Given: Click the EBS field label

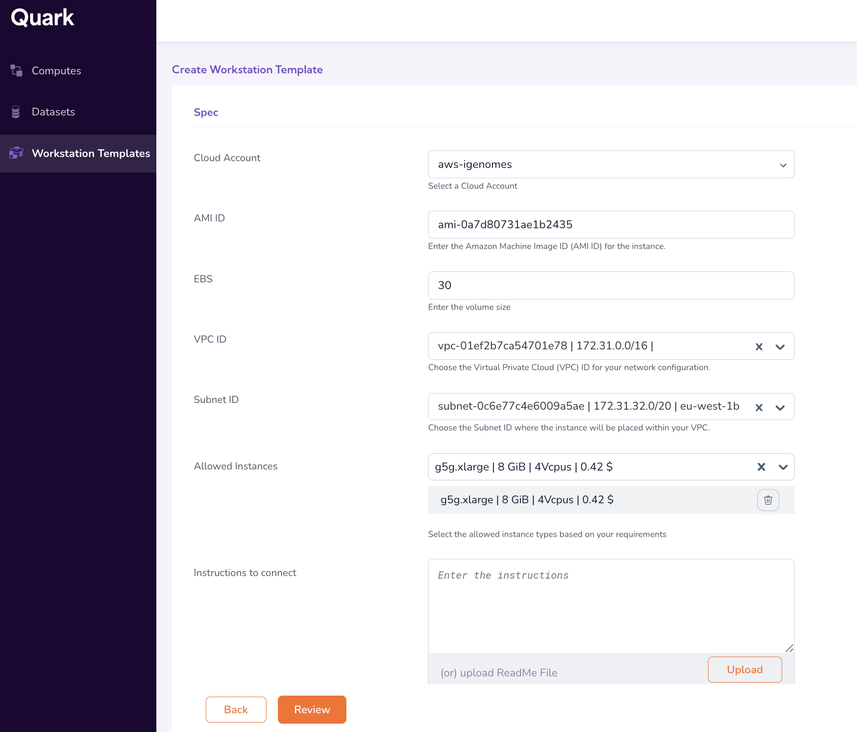Looking at the screenshot, I should [203, 279].
